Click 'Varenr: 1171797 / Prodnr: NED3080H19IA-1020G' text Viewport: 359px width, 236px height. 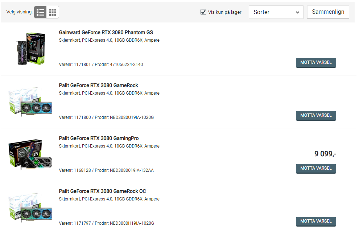click(x=107, y=223)
